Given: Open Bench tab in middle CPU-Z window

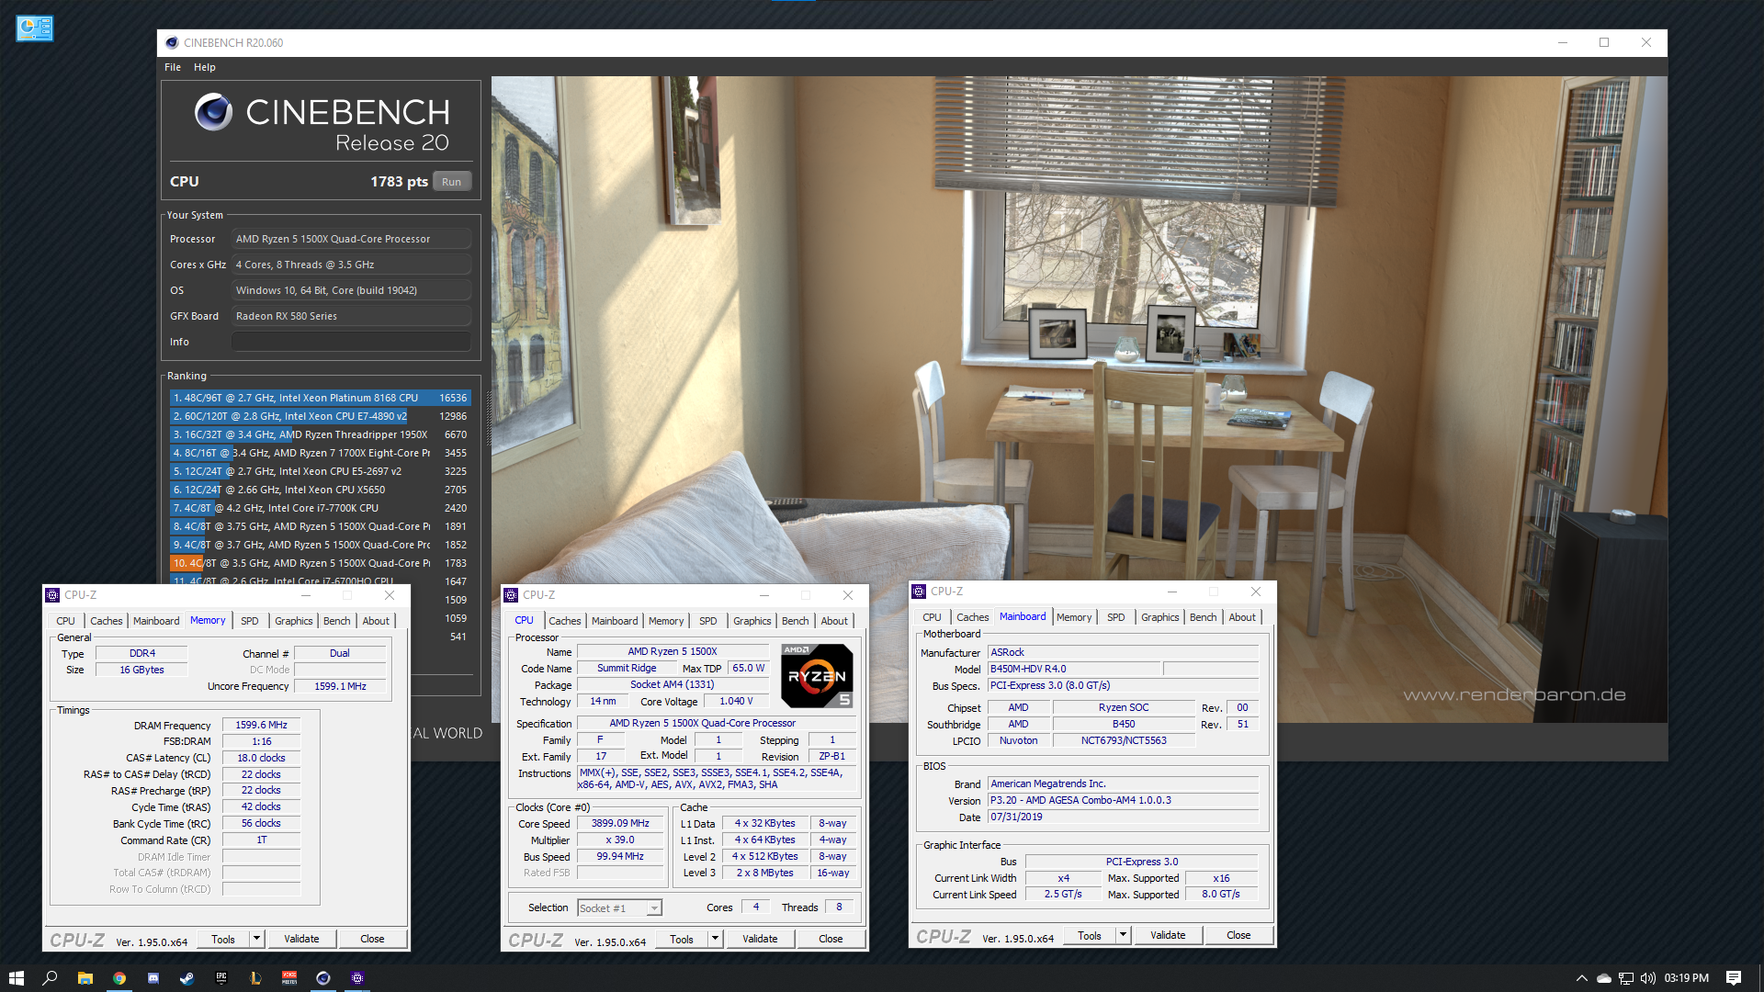Looking at the screenshot, I should [796, 621].
